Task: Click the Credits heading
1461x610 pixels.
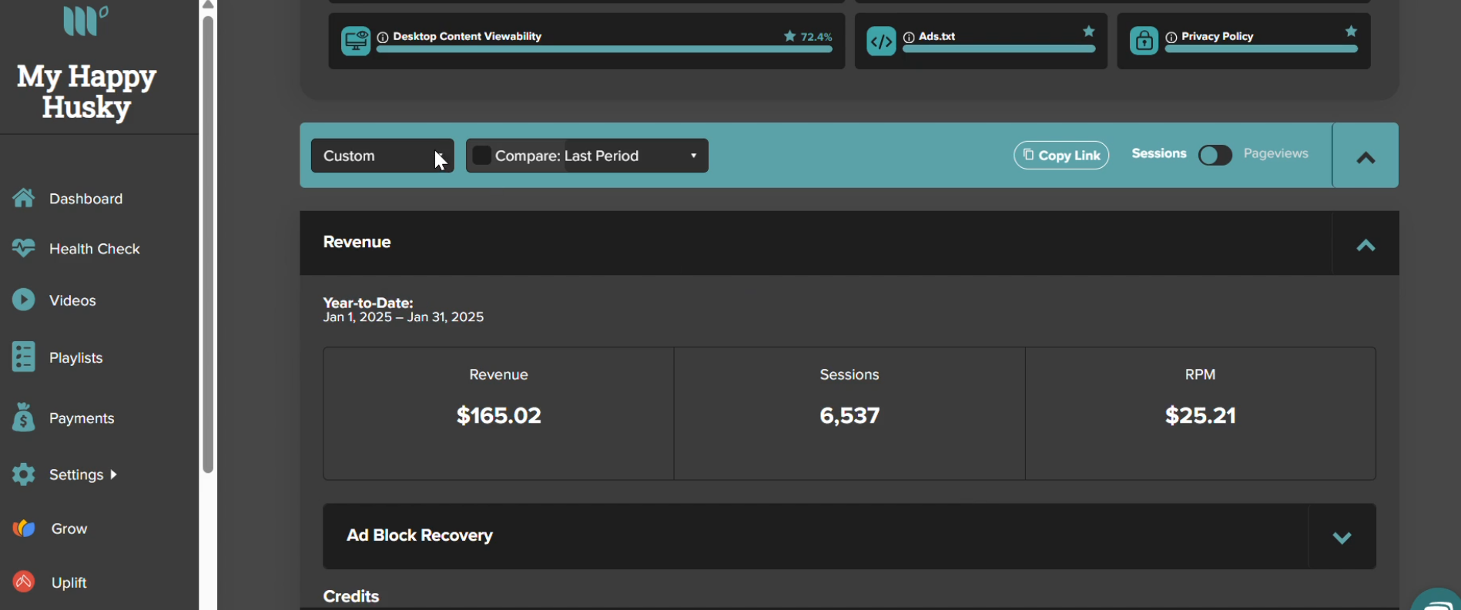Action: [x=351, y=596]
